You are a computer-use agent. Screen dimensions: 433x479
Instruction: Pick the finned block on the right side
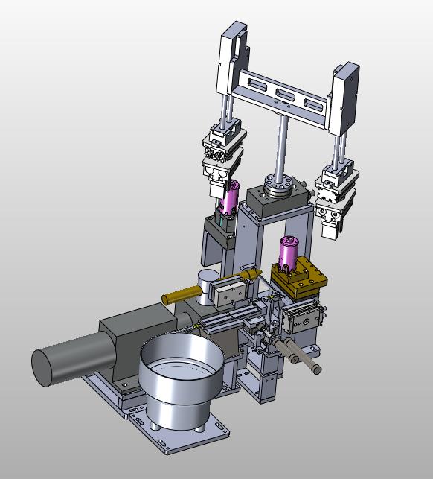(x=303, y=316)
